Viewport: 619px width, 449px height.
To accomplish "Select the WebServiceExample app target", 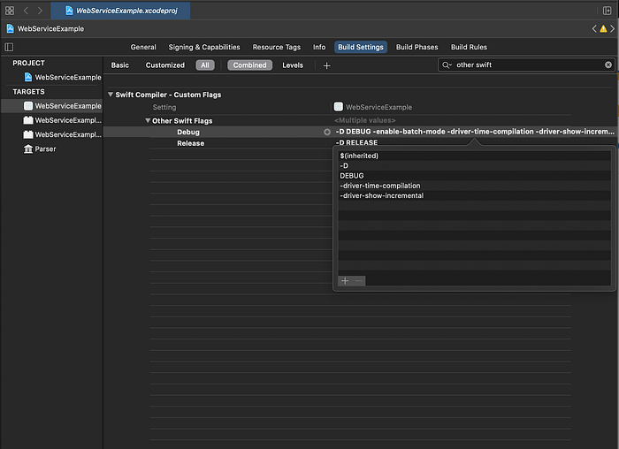I will tap(52, 106).
